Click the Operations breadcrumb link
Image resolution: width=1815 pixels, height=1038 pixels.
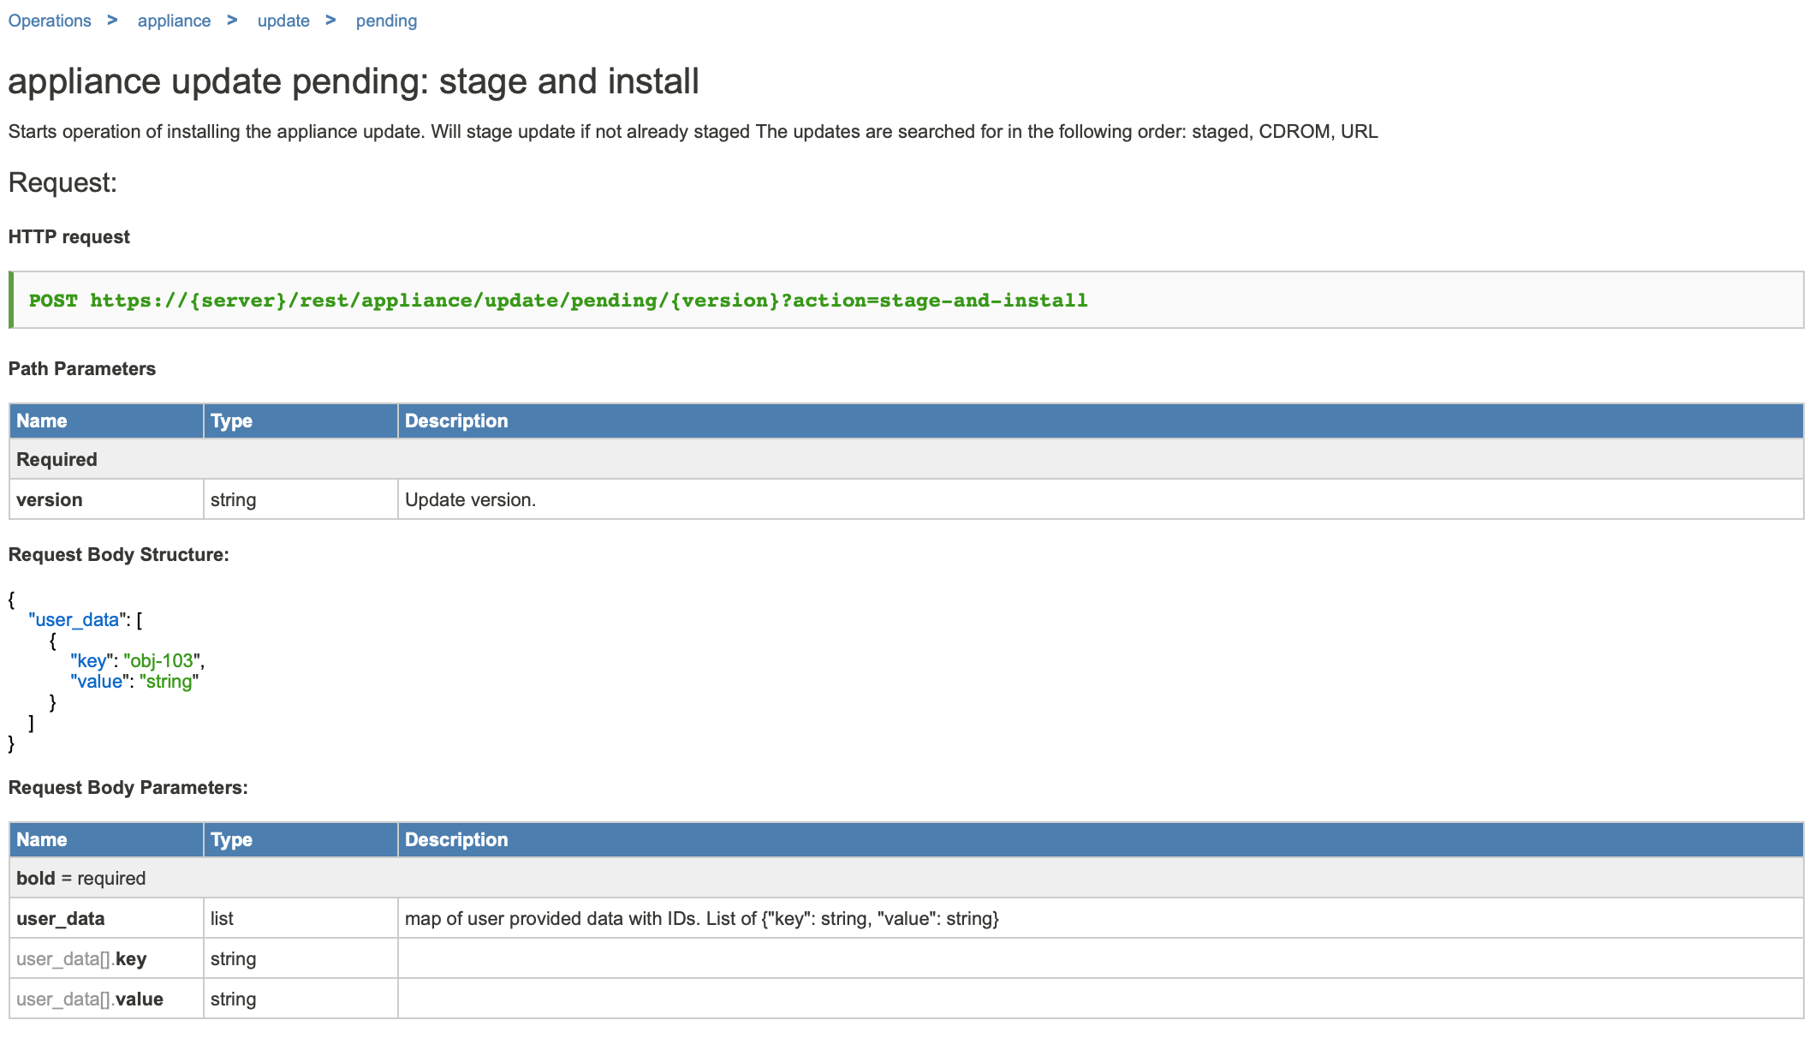(50, 21)
